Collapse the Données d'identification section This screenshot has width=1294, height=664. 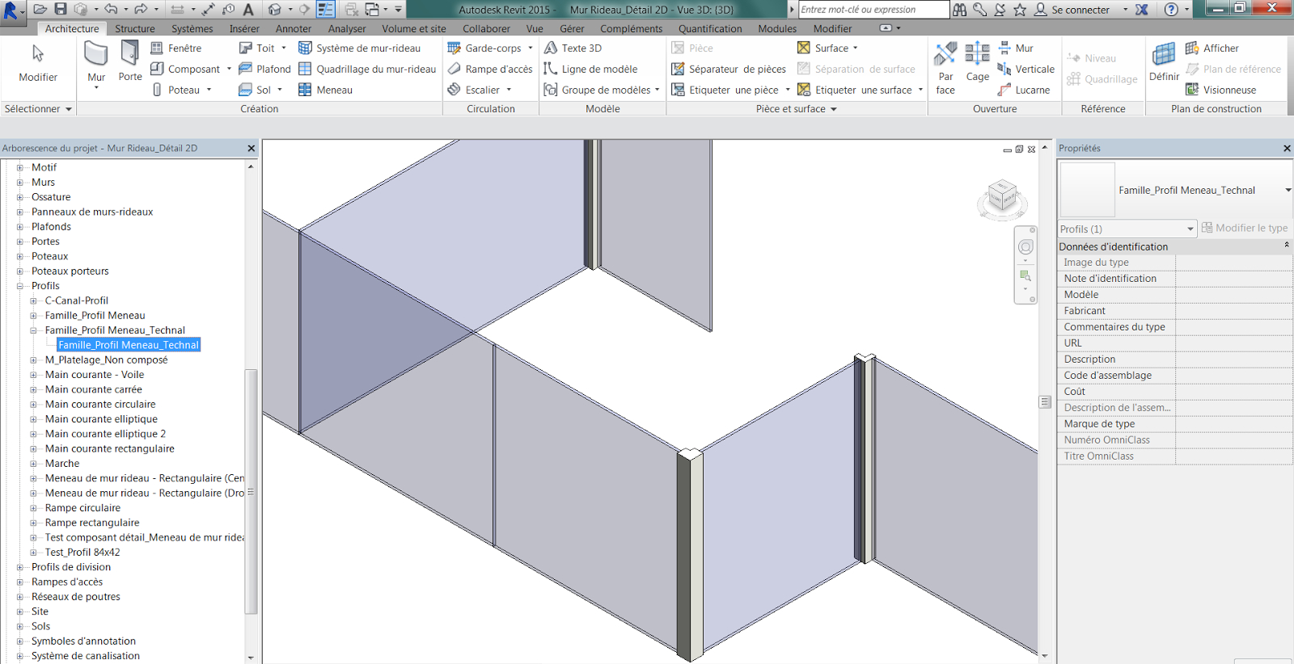click(1286, 246)
